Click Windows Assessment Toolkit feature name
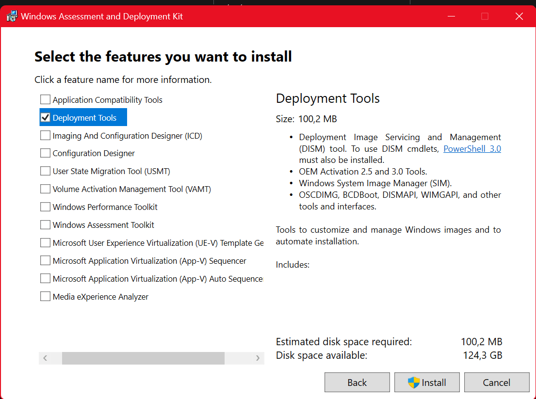Viewport: 536px width, 399px height. [x=103, y=225]
